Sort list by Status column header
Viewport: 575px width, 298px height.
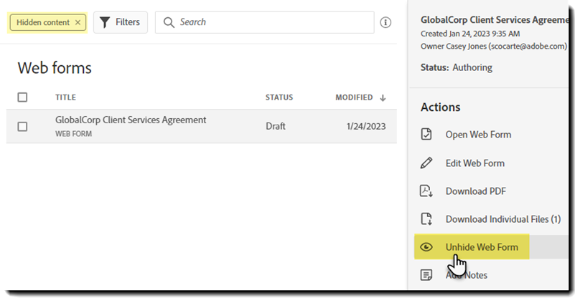(x=279, y=97)
